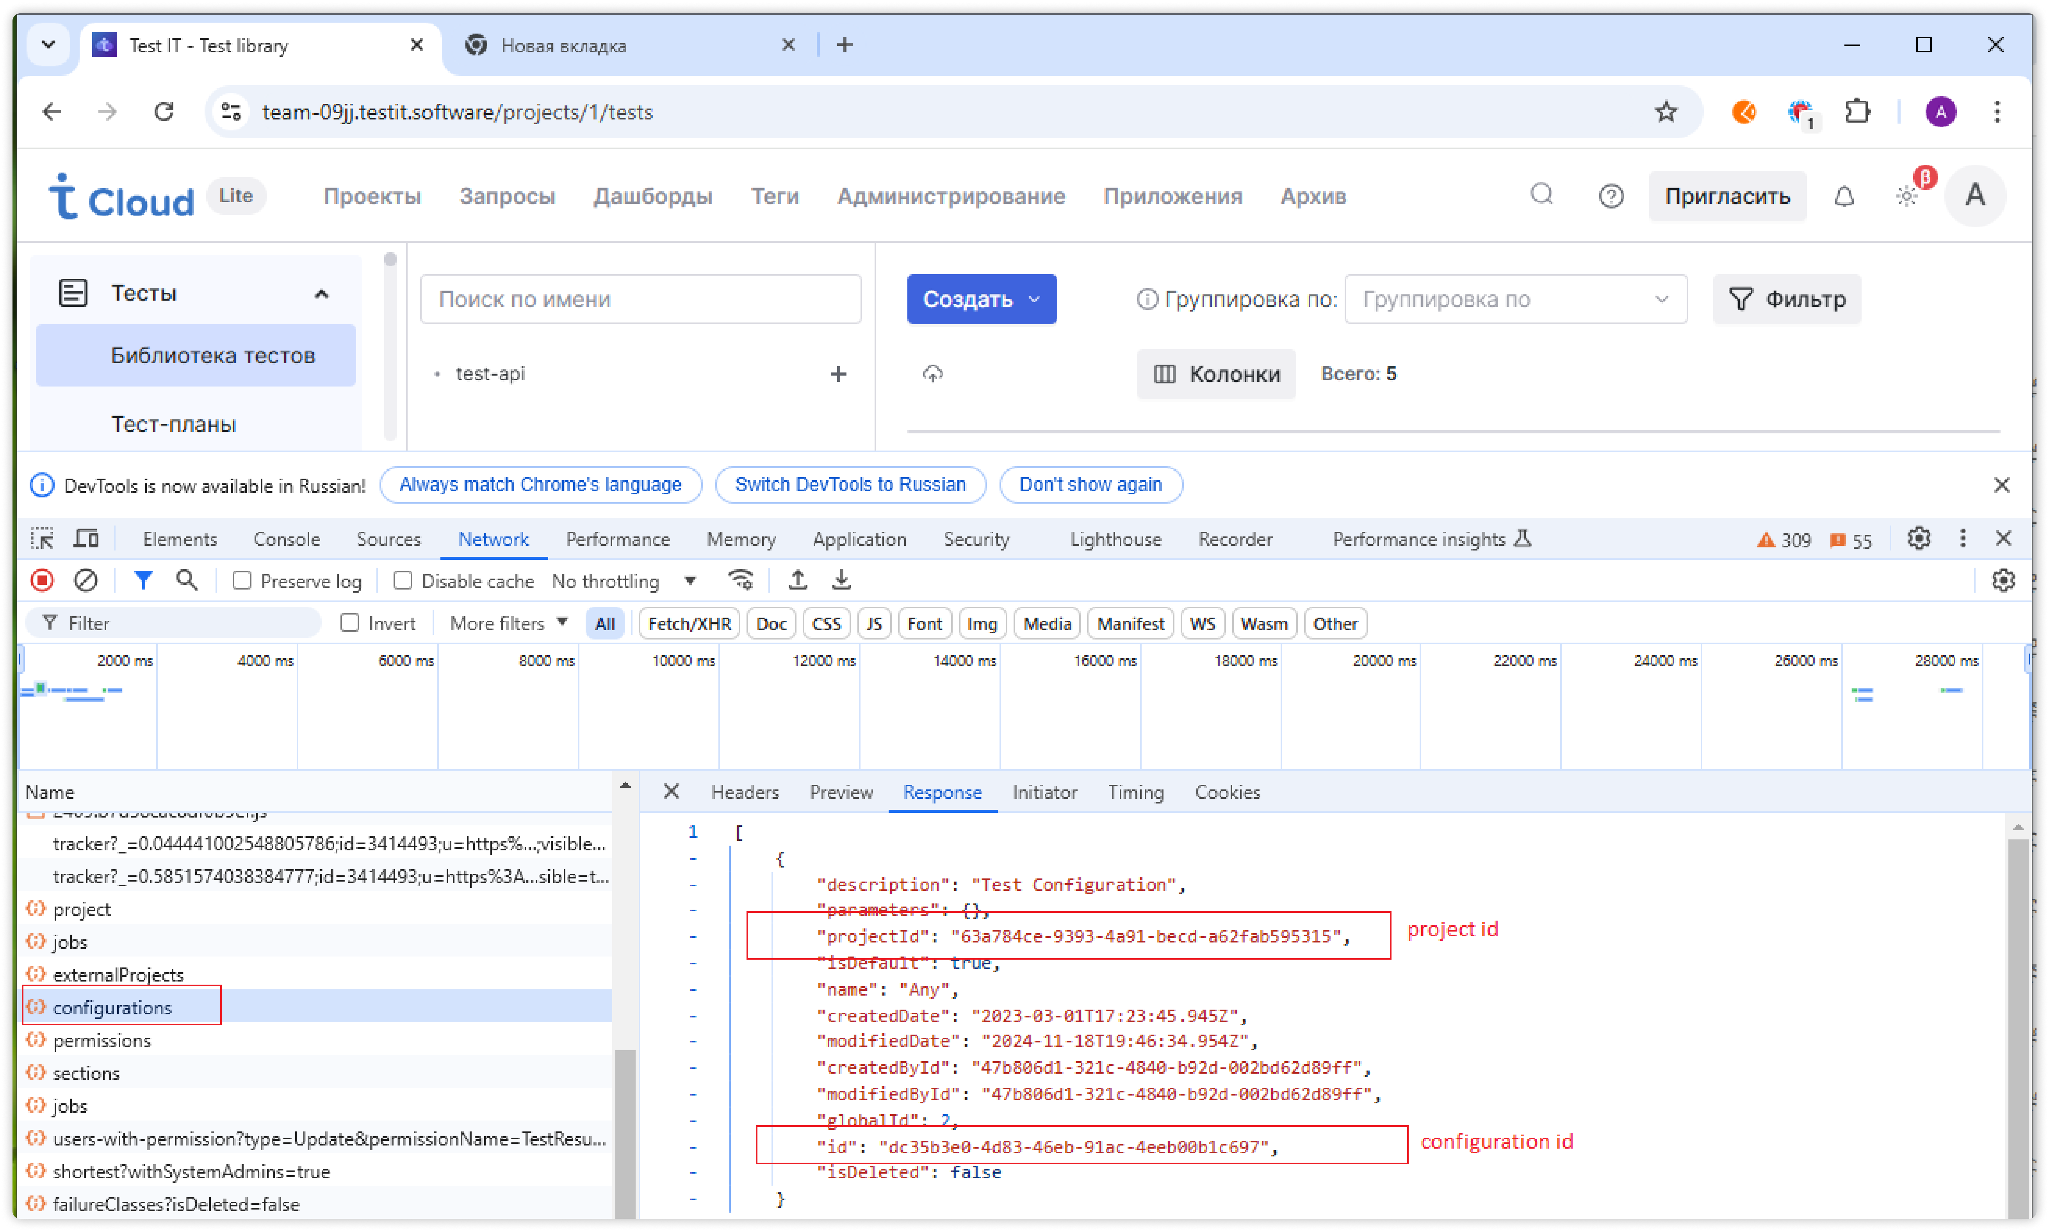Bookmark this page with star icon

click(x=1666, y=112)
